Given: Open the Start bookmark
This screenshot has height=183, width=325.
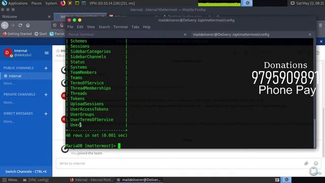Looking at the screenshot, I should [x=41, y=34].
